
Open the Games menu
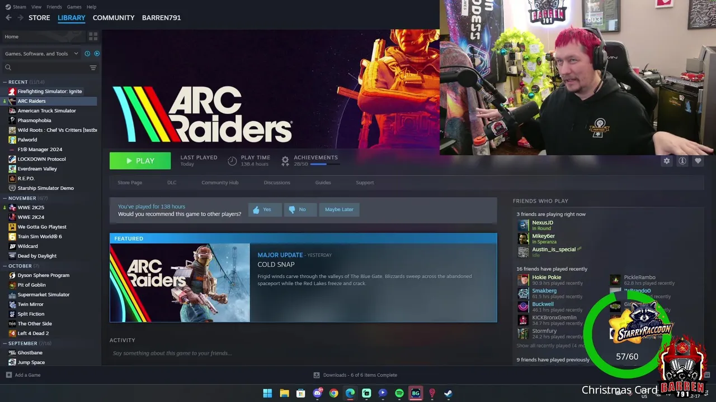point(74,7)
